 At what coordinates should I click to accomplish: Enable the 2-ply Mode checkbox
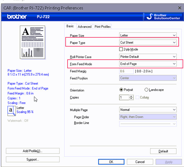click(x=121, y=49)
